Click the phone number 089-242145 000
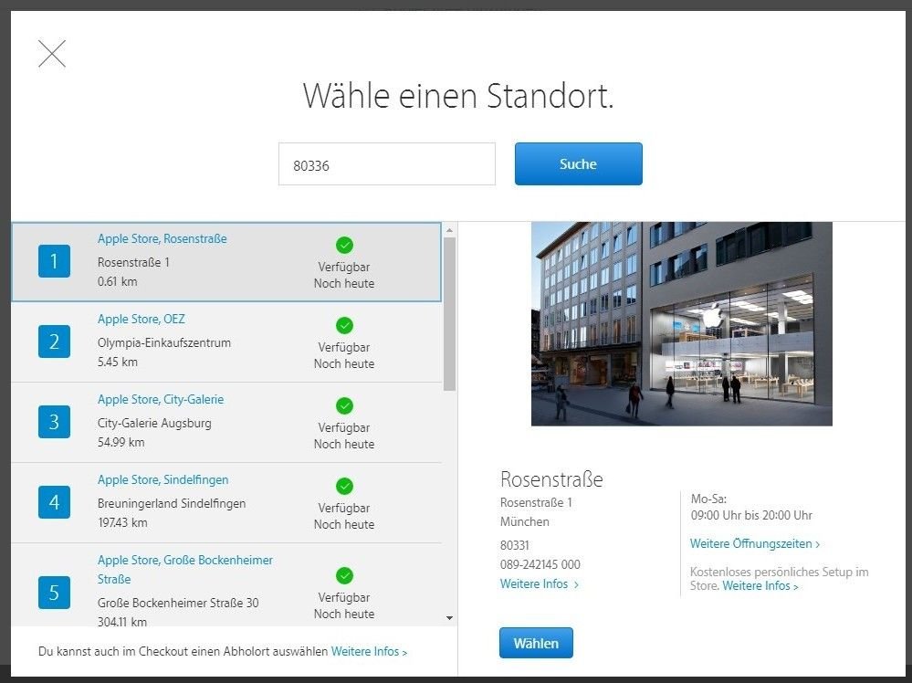This screenshot has height=683, width=912. (540, 564)
